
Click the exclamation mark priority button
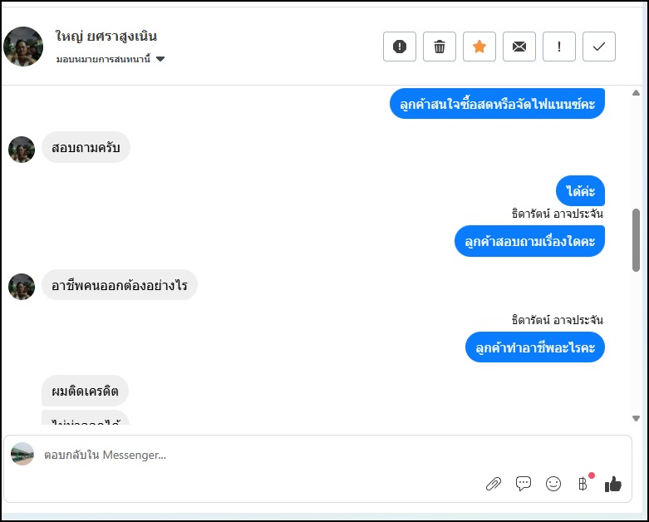(x=559, y=47)
